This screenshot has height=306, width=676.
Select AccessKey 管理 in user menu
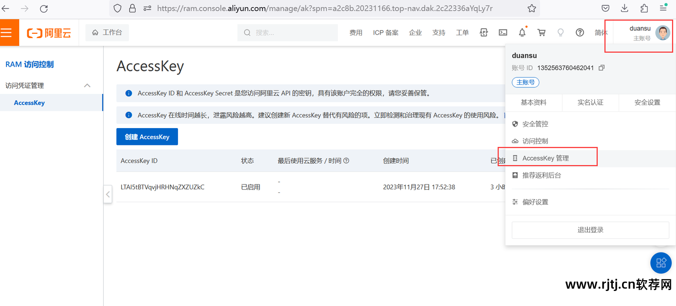click(x=590, y=158)
